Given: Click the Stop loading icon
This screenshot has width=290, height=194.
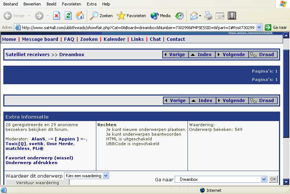Looking at the screenshot, I should point(57,16).
